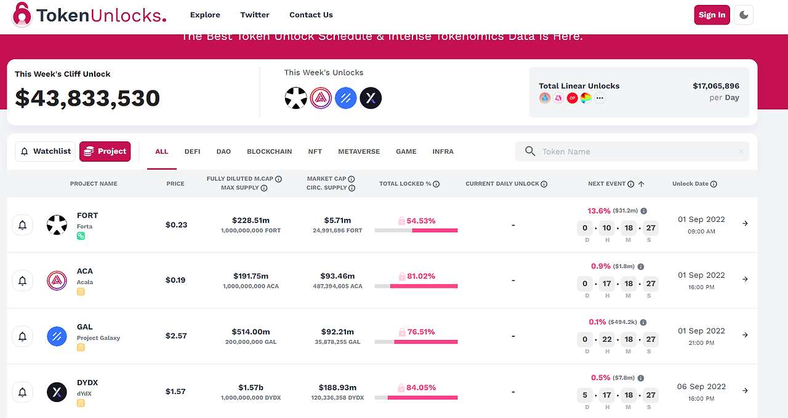
Task: Expand more tokens ellipsis in Linear Unlocks
Action: pyautogui.click(x=599, y=98)
